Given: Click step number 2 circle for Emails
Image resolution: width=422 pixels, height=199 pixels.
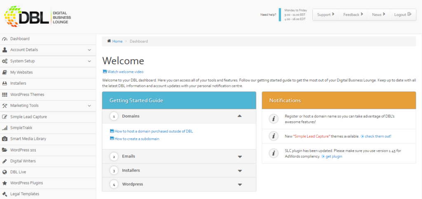Looking at the screenshot, I should pyautogui.click(x=114, y=157).
